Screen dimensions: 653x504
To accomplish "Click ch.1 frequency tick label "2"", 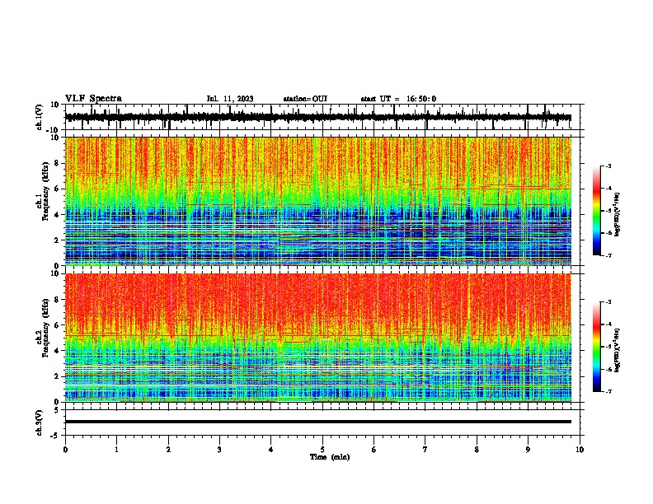I will (57, 240).
